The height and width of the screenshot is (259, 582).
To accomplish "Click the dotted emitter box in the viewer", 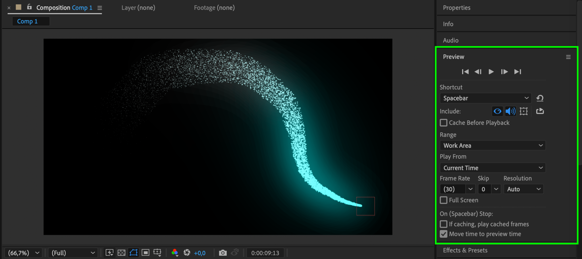I will [366, 206].
